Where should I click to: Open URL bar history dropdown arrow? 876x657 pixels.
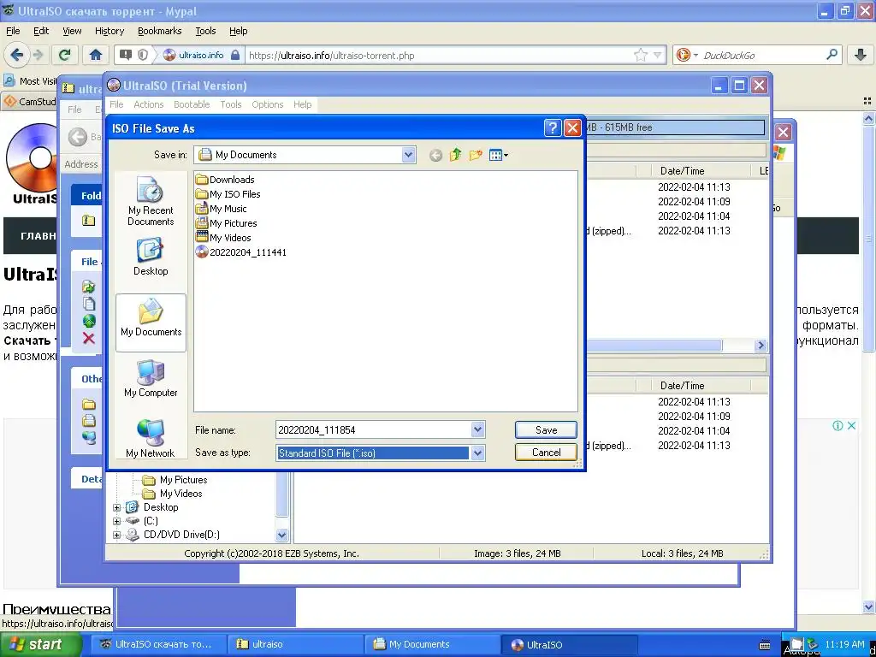coord(658,55)
